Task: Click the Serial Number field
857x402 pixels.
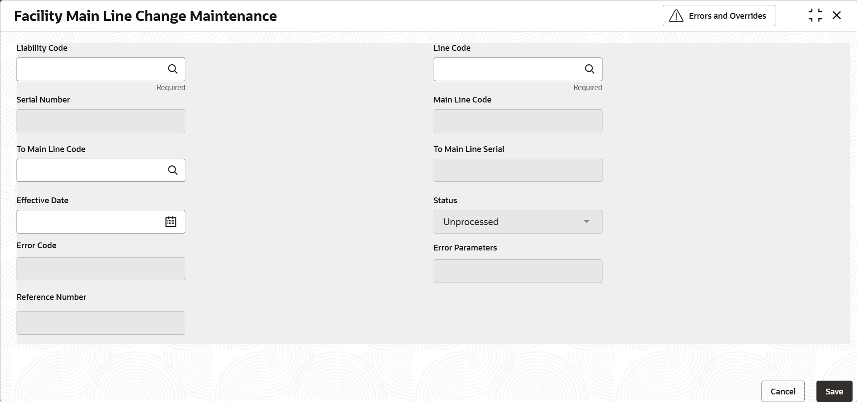Action: pos(101,121)
